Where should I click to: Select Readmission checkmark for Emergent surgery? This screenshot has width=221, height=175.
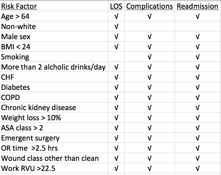(x=198, y=138)
